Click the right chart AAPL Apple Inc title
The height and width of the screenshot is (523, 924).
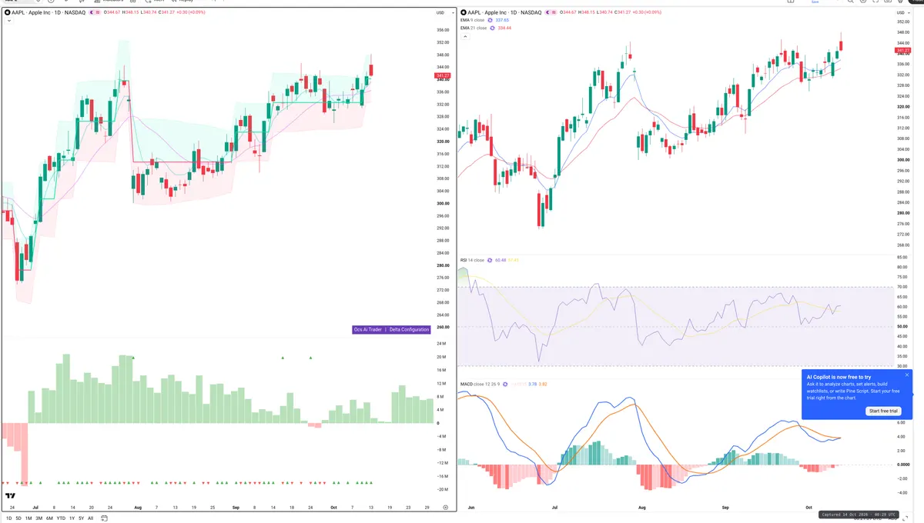point(504,13)
